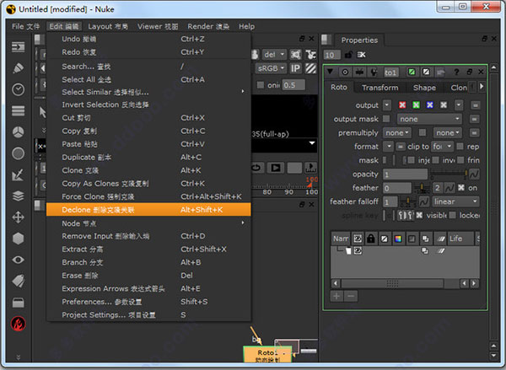Toggle the blue output channel
The image size is (506, 370).
pos(430,105)
